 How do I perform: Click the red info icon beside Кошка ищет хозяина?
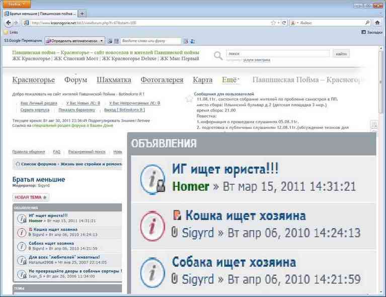(x=22, y=233)
